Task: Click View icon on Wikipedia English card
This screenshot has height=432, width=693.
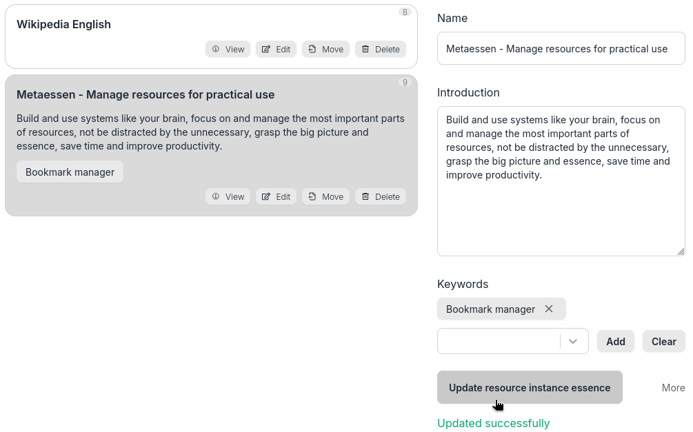Action: click(216, 50)
